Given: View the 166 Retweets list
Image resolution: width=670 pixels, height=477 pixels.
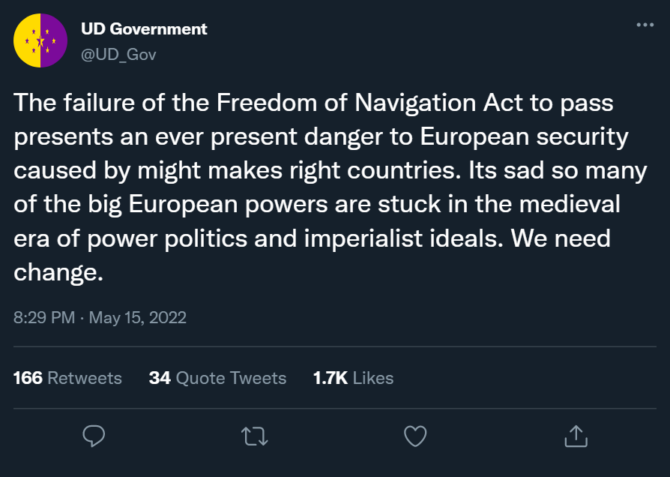Looking at the screenshot, I should [67, 378].
